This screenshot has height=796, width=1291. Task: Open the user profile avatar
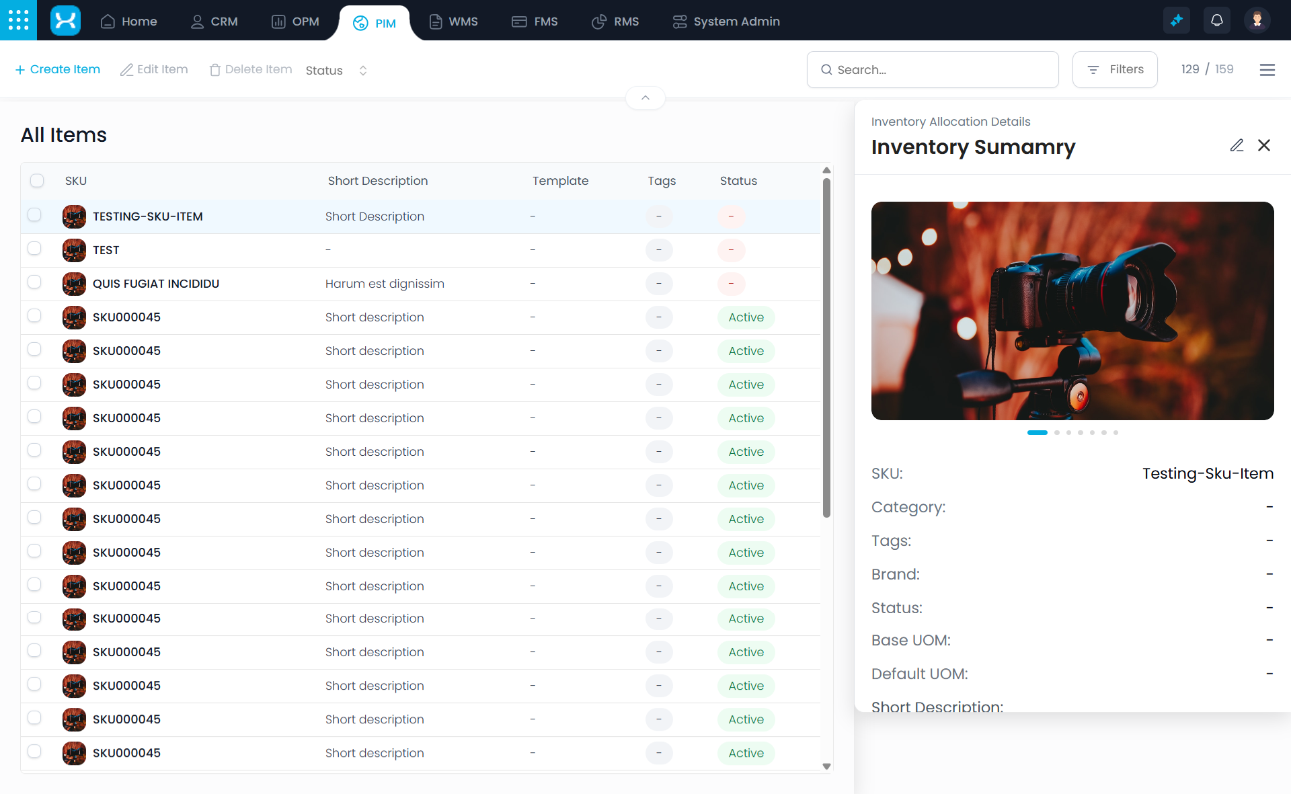[x=1257, y=20]
